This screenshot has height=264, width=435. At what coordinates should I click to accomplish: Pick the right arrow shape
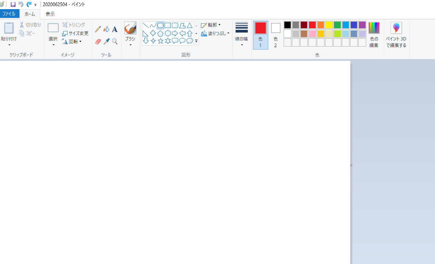coord(175,33)
